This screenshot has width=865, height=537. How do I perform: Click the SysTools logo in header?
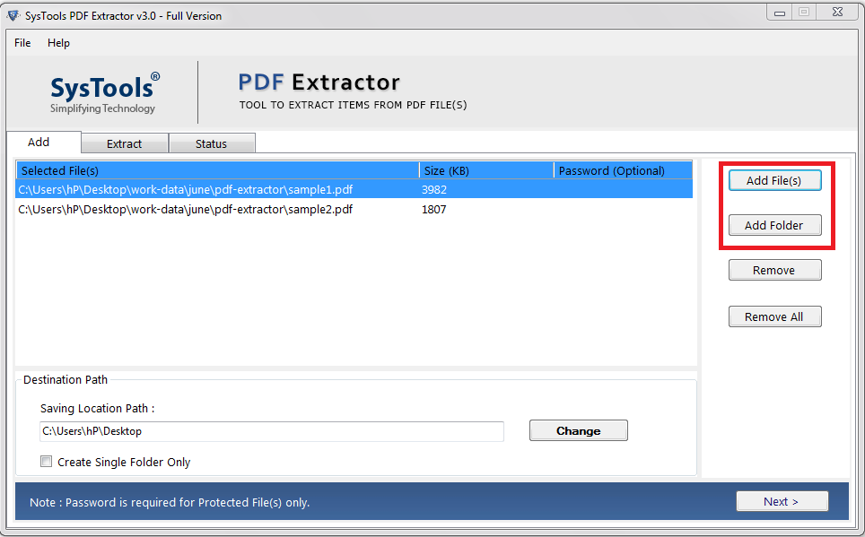tap(104, 93)
